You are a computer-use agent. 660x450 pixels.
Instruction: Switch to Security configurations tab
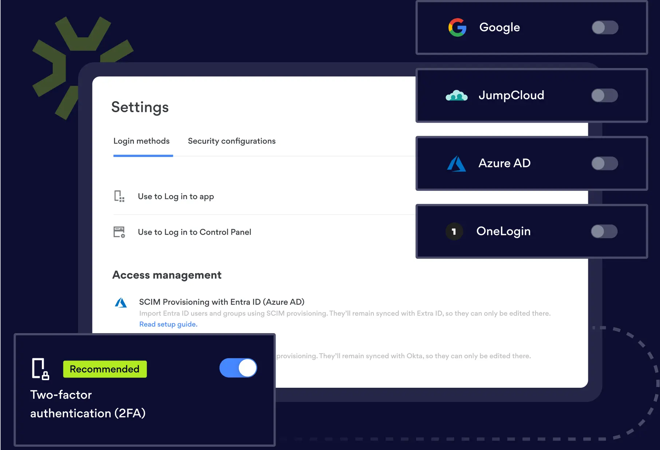click(232, 141)
